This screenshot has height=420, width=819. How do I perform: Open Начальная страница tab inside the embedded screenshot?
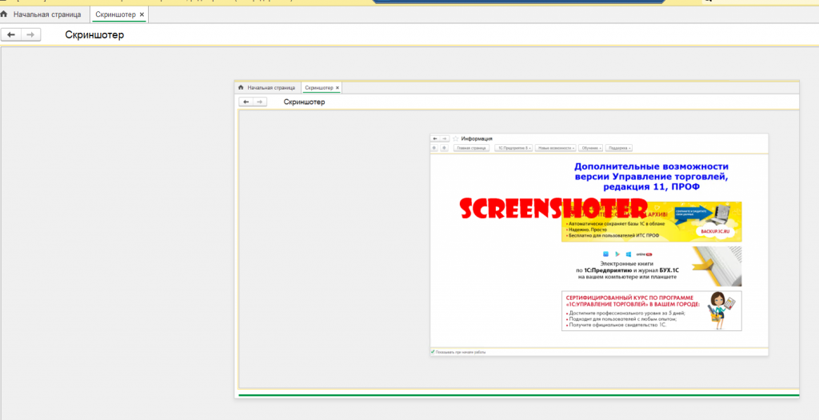(x=271, y=88)
